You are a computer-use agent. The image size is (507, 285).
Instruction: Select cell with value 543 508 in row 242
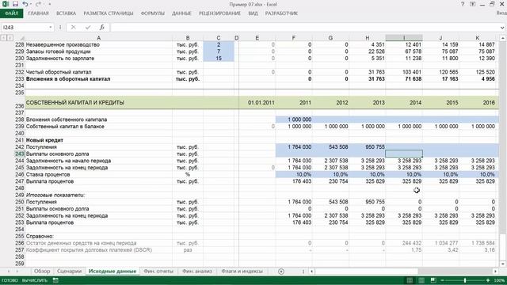[330, 147]
